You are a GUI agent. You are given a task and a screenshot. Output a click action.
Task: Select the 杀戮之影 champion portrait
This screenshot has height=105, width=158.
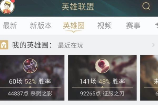(x=30, y=66)
